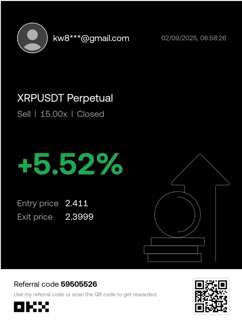Select the entry price value 2.411

pyautogui.click(x=76, y=203)
